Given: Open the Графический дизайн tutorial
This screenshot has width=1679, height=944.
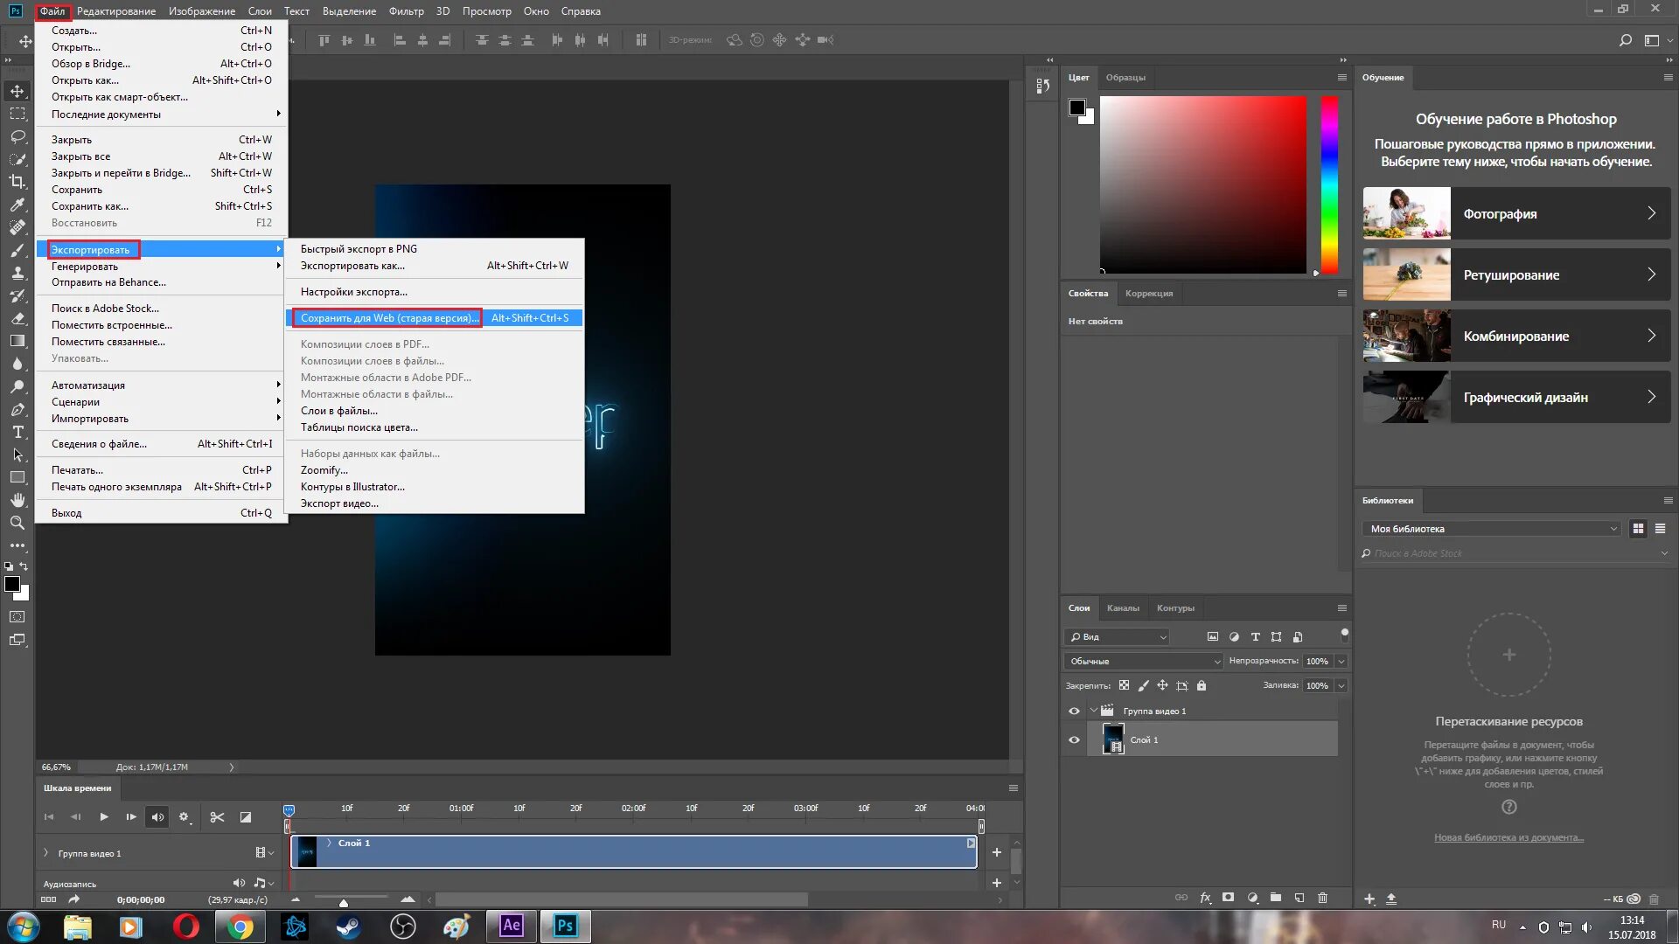Looking at the screenshot, I should coord(1516,397).
